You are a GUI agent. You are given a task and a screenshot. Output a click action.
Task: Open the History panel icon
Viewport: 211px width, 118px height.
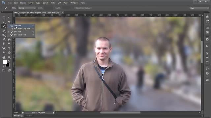click(x=207, y=69)
